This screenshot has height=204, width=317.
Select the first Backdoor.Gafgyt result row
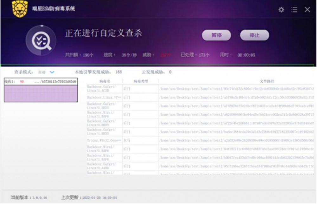click(200, 89)
